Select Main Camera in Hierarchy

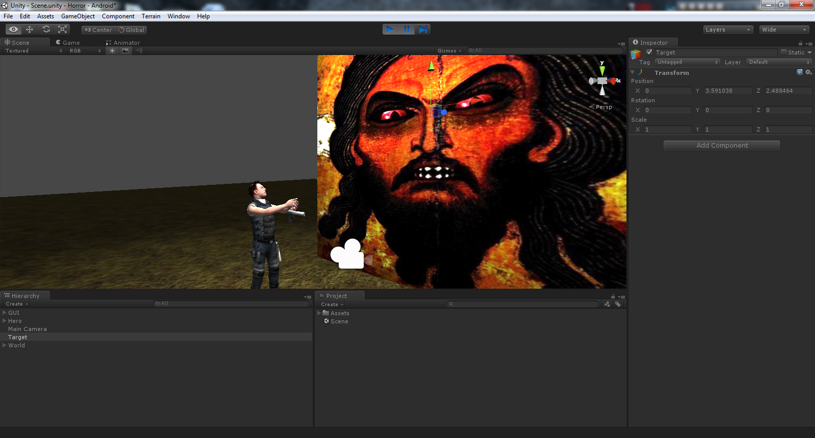pos(28,329)
